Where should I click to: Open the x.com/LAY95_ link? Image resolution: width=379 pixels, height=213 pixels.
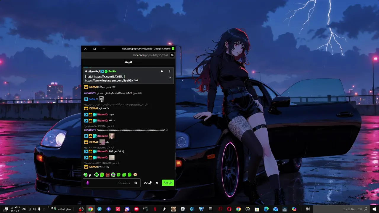(108, 77)
